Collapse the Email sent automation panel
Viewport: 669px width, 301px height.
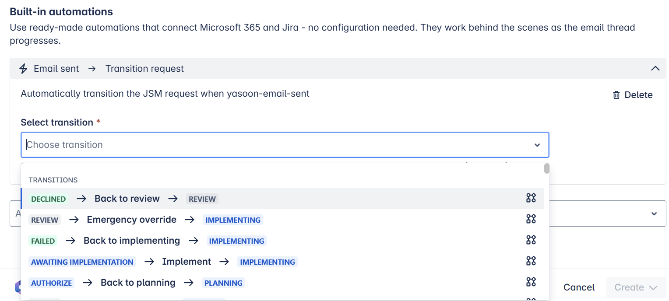(655, 69)
